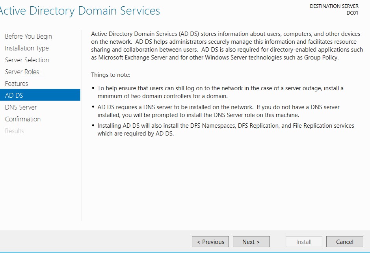The image size is (370, 253).
Task: Click the bullet about DNS server requirement
Action: coord(219,111)
